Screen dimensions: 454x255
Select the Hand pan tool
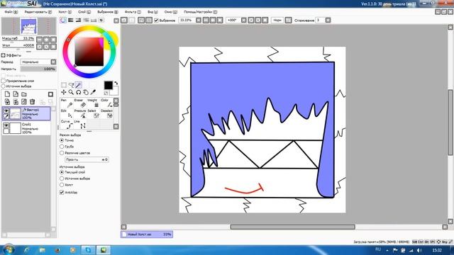(x=86, y=92)
